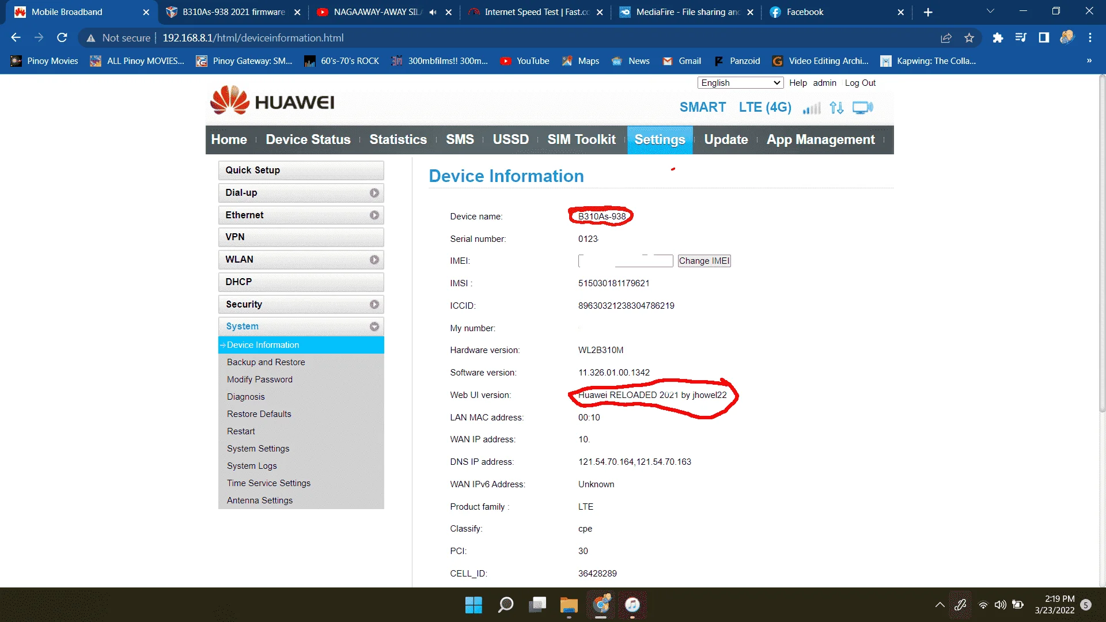Open System Settings page
Viewport: 1106px width, 622px height.
point(257,449)
